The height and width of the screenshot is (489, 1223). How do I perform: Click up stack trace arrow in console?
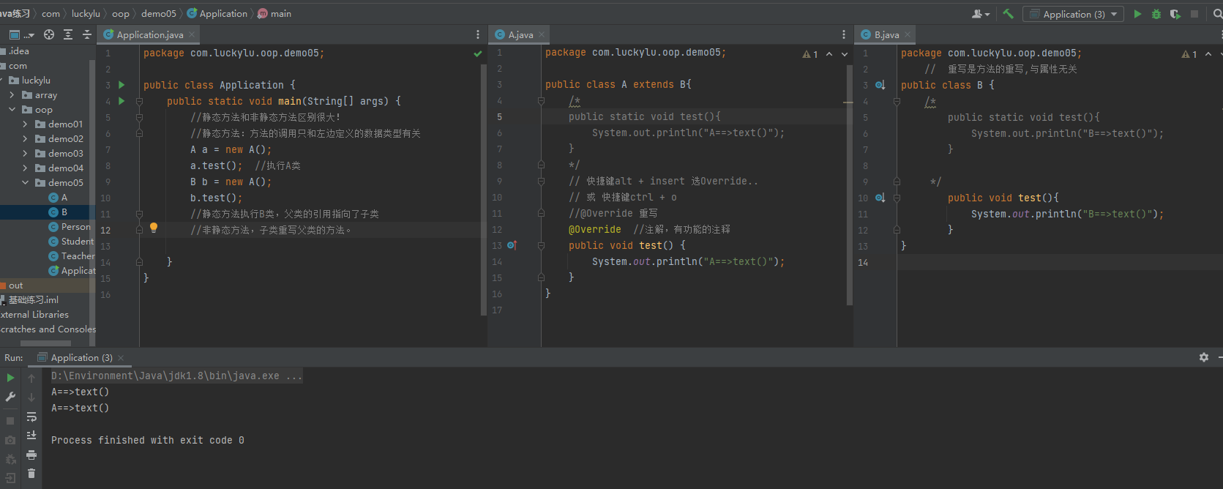click(31, 378)
